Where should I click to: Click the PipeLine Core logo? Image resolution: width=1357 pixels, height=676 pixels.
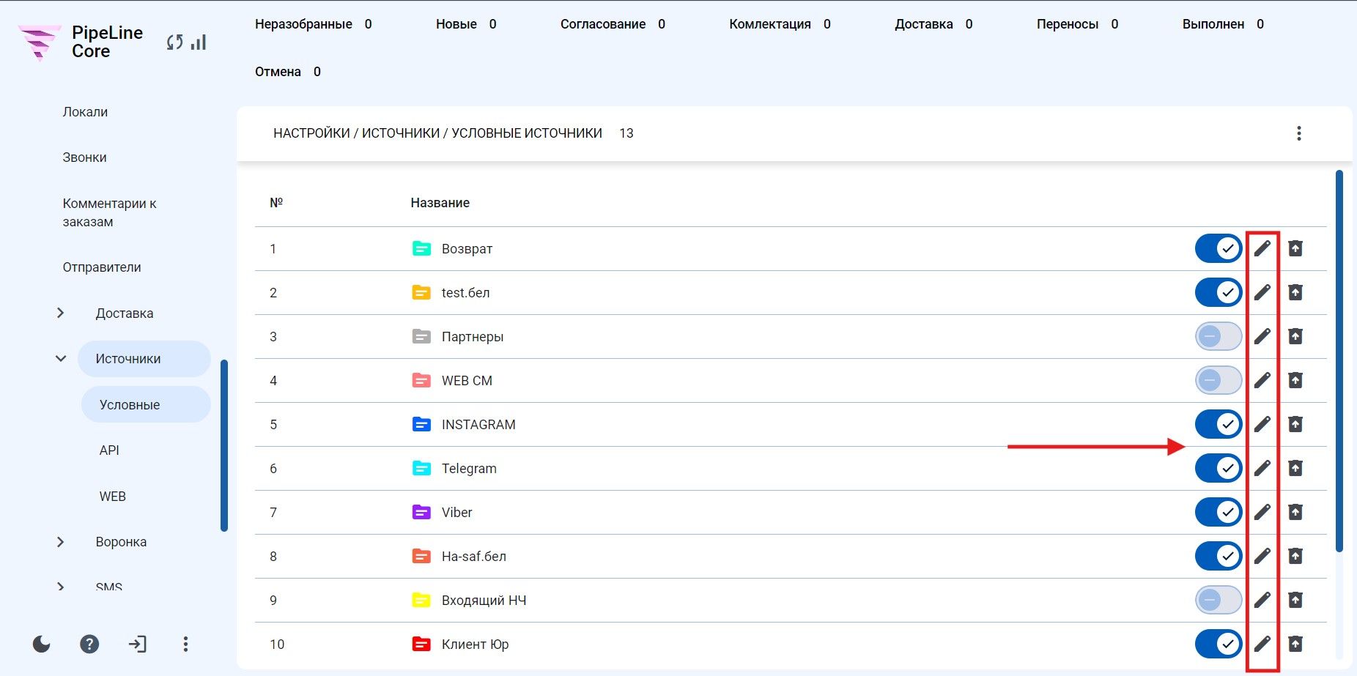[x=81, y=42]
